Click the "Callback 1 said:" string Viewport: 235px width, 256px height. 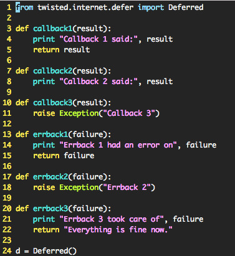(98, 39)
